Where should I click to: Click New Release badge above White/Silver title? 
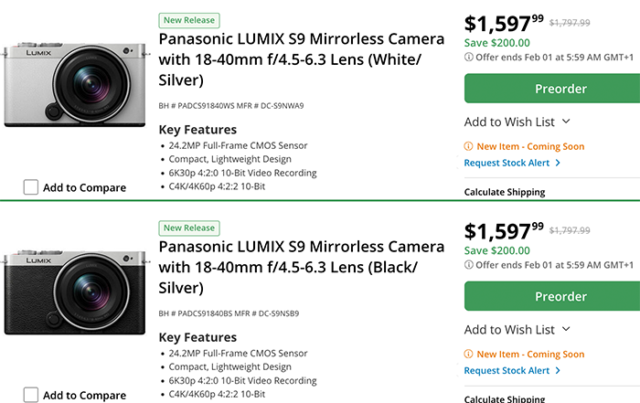189,19
